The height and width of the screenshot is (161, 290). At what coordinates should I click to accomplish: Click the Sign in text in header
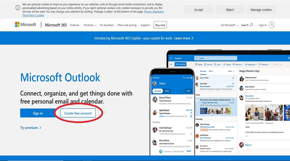pos(262,25)
